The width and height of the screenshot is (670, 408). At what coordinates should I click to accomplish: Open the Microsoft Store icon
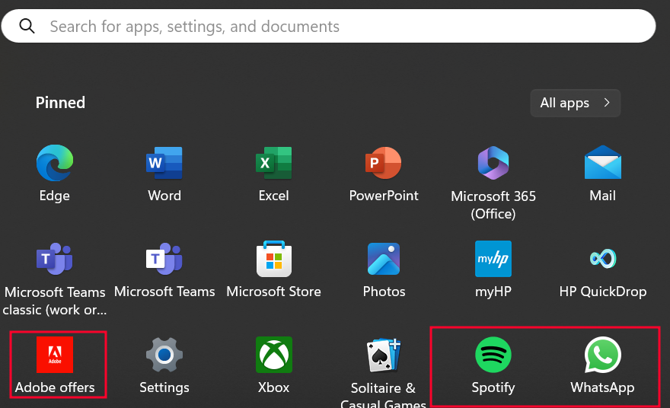274,259
